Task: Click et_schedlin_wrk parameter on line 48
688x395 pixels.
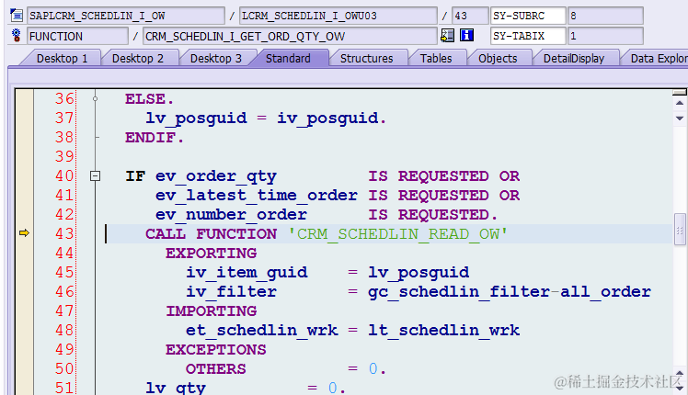Action: click(261, 330)
